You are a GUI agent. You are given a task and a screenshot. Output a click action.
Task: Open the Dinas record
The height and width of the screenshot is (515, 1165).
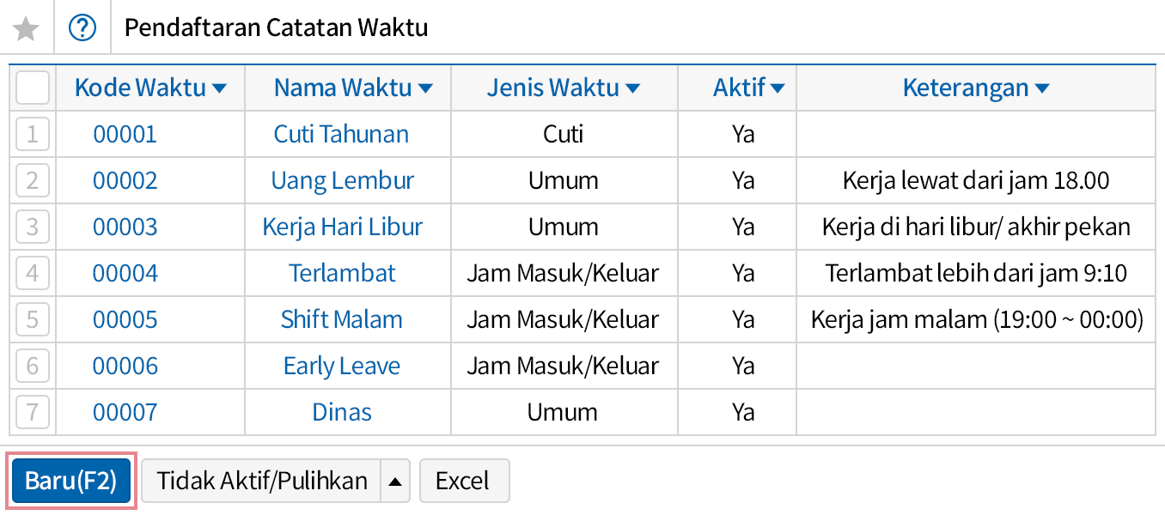tap(342, 412)
